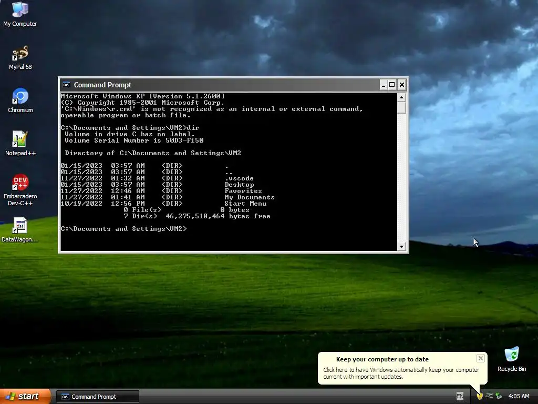This screenshot has width=538, height=404.
Task: Click the 'Microsoft Windows XP [Version 5.1.2600]' line
Action: pos(142,96)
